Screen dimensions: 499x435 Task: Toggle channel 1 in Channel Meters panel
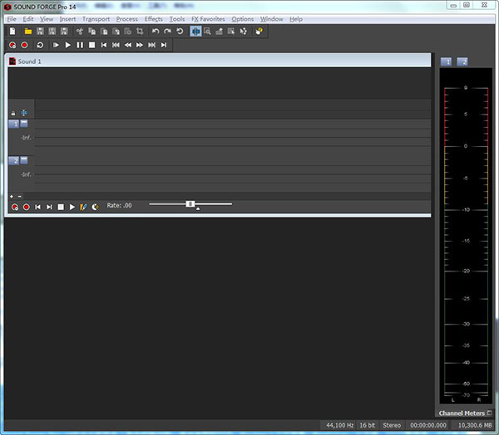coord(446,61)
